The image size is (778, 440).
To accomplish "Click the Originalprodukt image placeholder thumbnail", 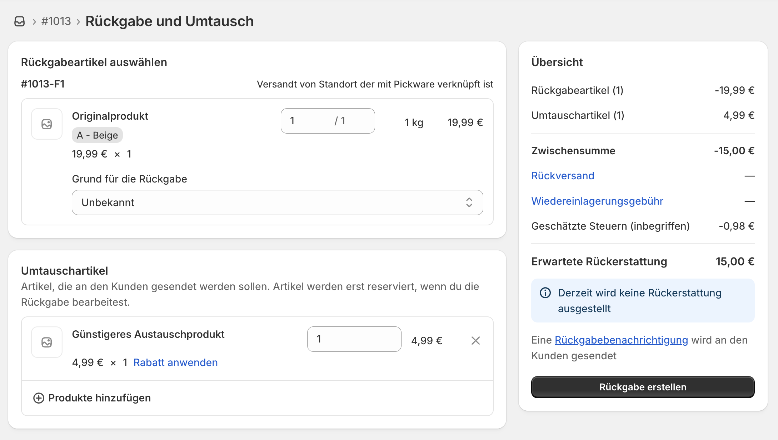I will (x=47, y=124).
